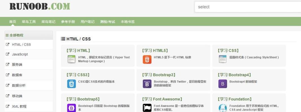Open 【学习 Font Awesome】 tutorial title
The height and width of the screenshot is (112, 301).
click(x=162, y=99)
